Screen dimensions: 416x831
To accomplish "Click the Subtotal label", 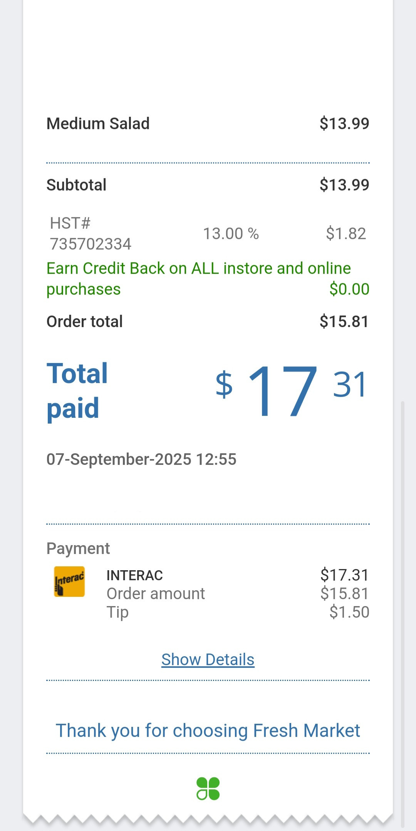I will coord(76,185).
